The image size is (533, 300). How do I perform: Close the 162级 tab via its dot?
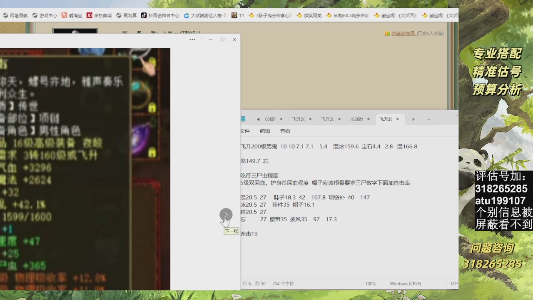pyautogui.click(x=369, y=119)
